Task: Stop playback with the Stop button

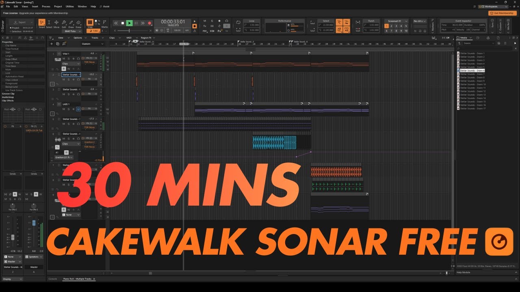Action: pos(123,23)
